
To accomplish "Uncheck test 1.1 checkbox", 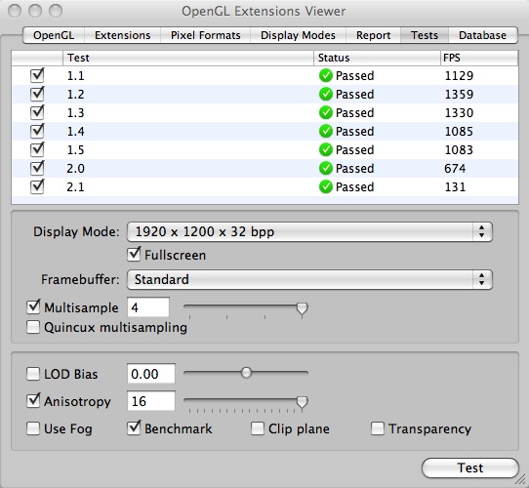I will tap(37, 75).
